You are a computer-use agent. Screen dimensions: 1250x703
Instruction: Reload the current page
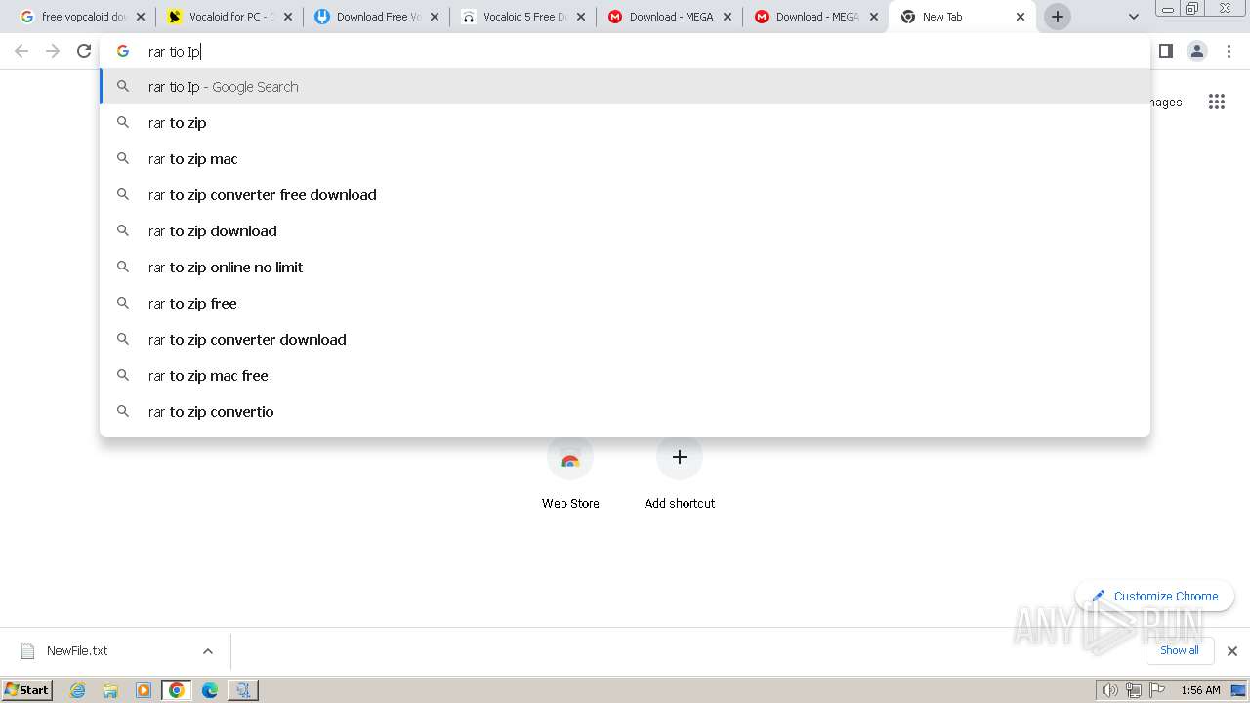(x=84, y=51)
